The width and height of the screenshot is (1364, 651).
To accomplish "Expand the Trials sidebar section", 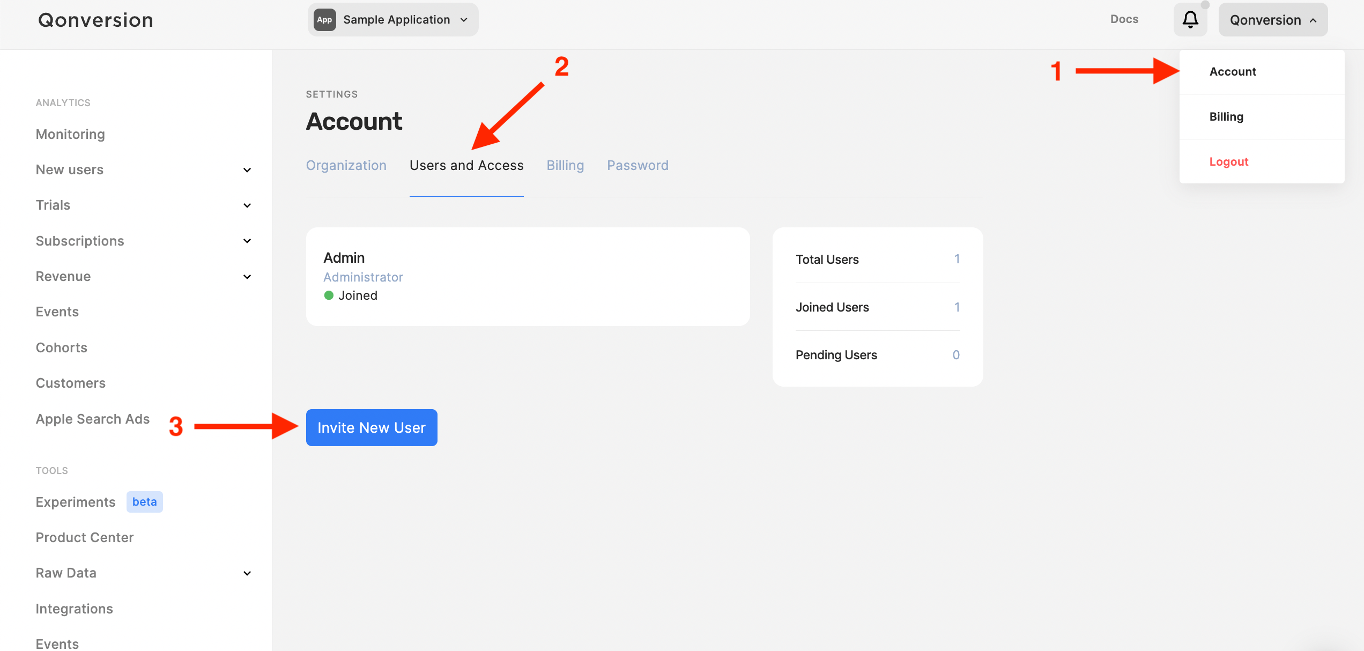I will (247, 205).
